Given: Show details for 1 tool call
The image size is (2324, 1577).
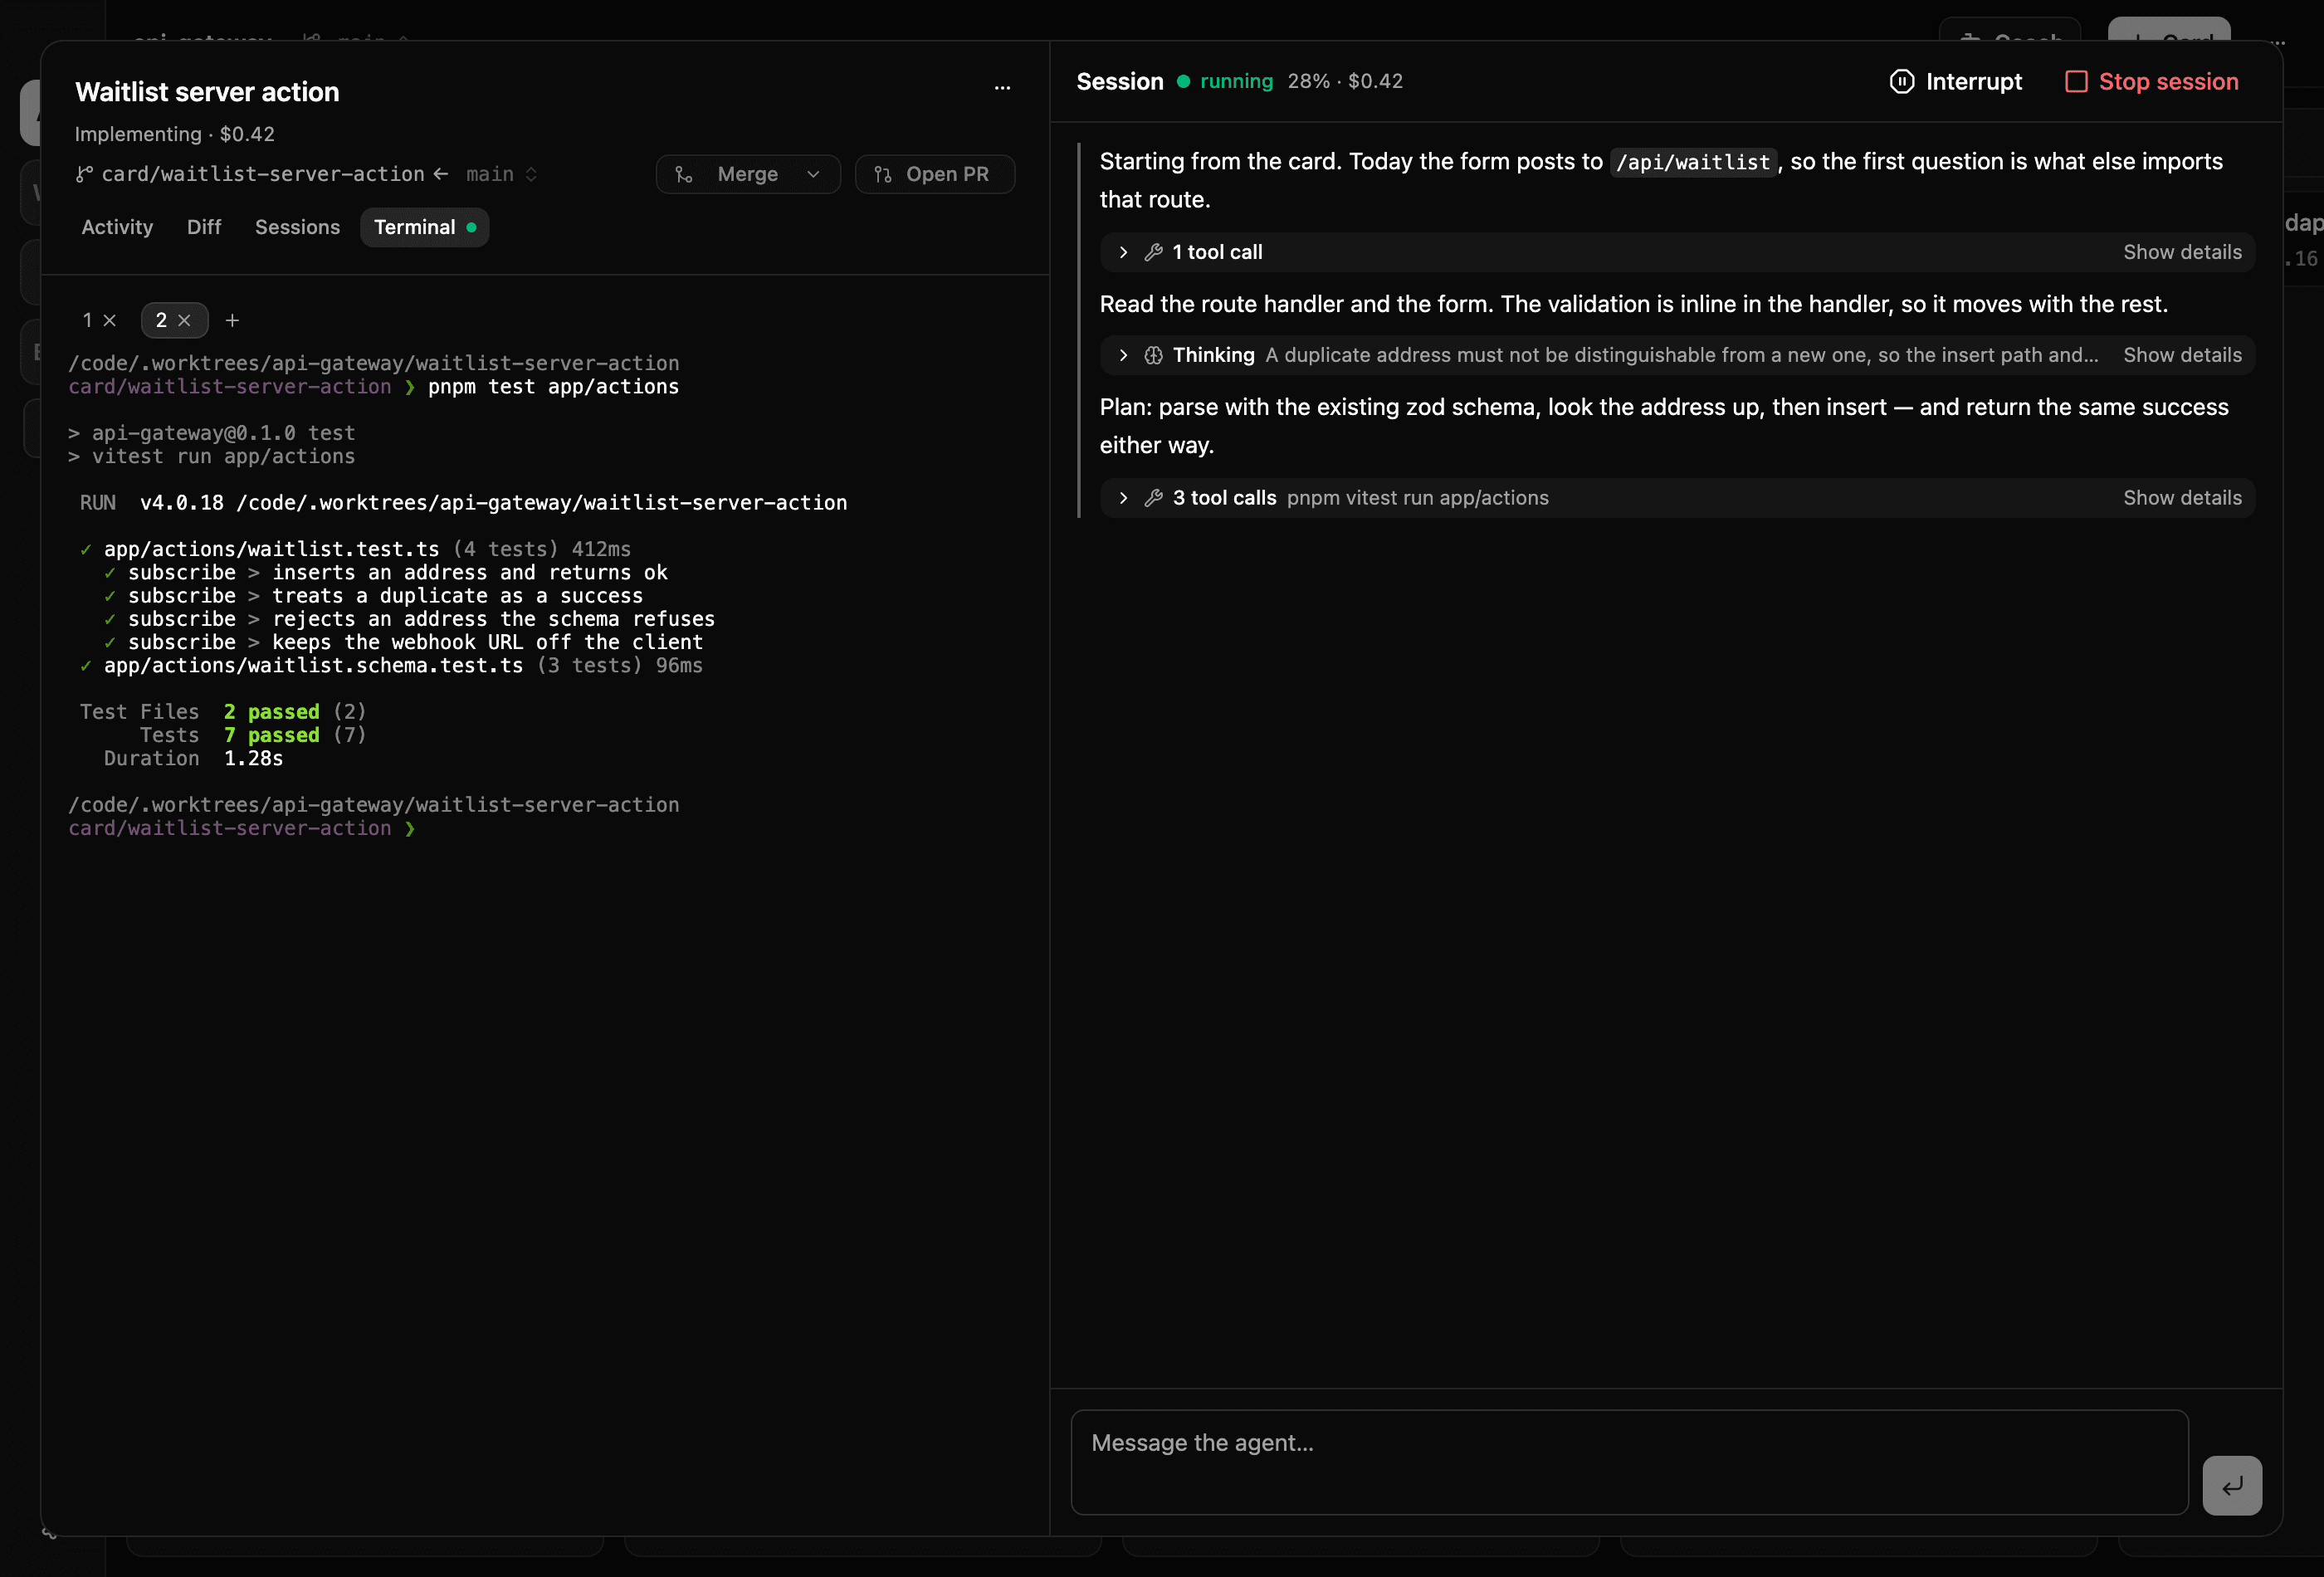Looking at the screenshot, I should pos(2182,252).
